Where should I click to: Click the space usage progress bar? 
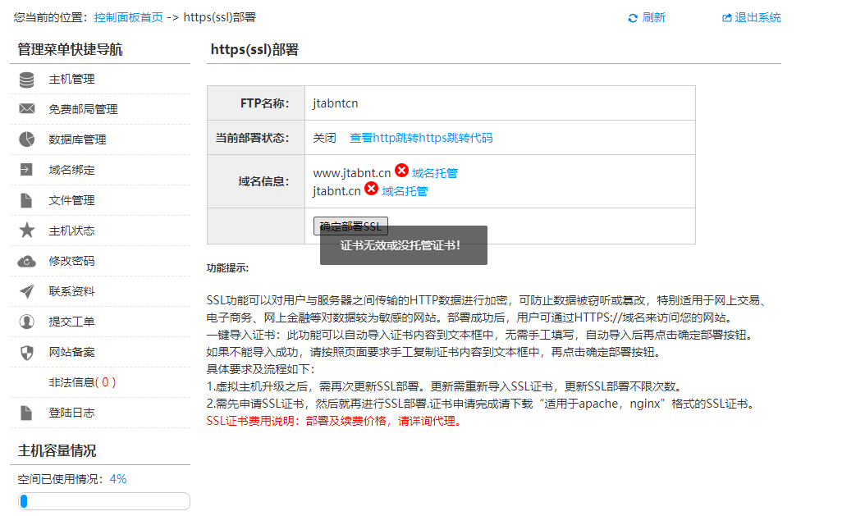point(104,501)
